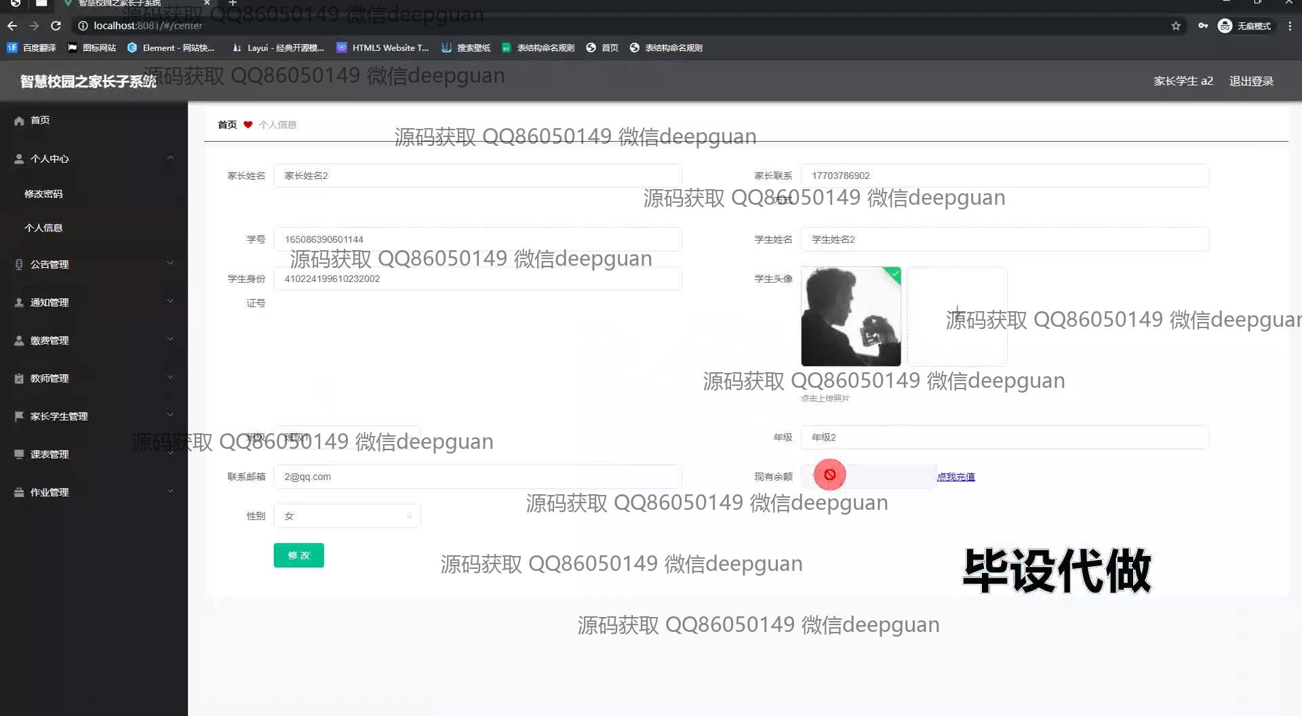1302x716 pixels.
Task: Click the 缴费管理 sidebar icon
Action: click(19, 340)
